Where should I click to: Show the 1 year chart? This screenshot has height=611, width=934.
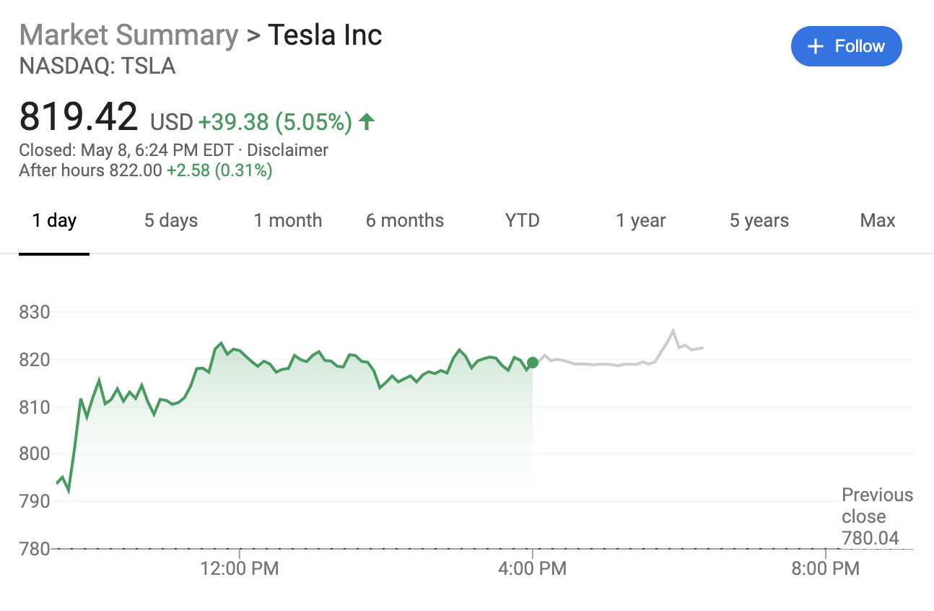(640, 221)
